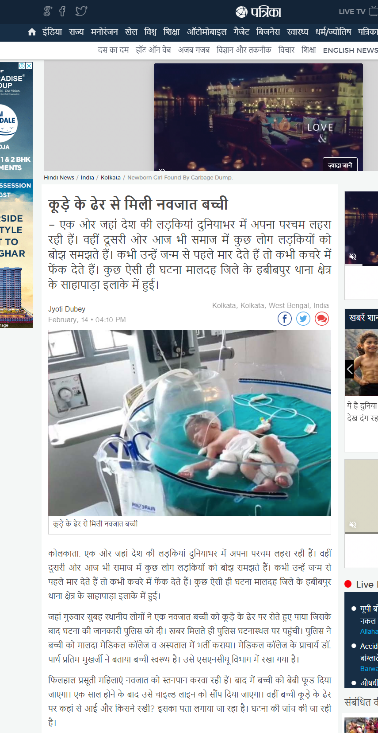
Task: Go to home via the house icon
Action: click(x=32, y=32)
